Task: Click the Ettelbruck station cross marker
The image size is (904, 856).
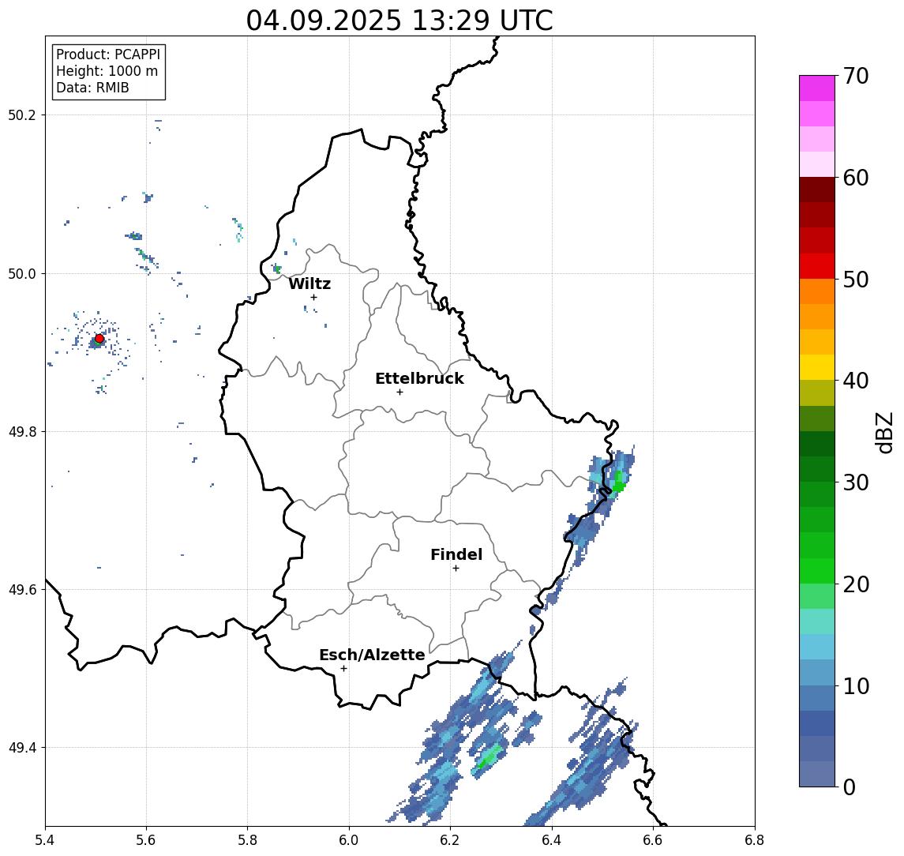Action: coord(399,392)
